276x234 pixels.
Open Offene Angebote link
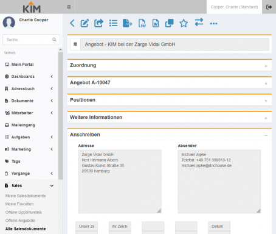[20, 221]
